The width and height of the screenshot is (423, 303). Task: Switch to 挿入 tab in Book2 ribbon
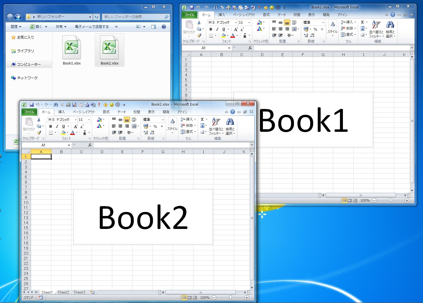point(61,112)
